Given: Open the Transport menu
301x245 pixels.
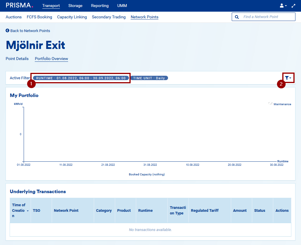Looking at the screenshot, I should (x=51, y=6).
